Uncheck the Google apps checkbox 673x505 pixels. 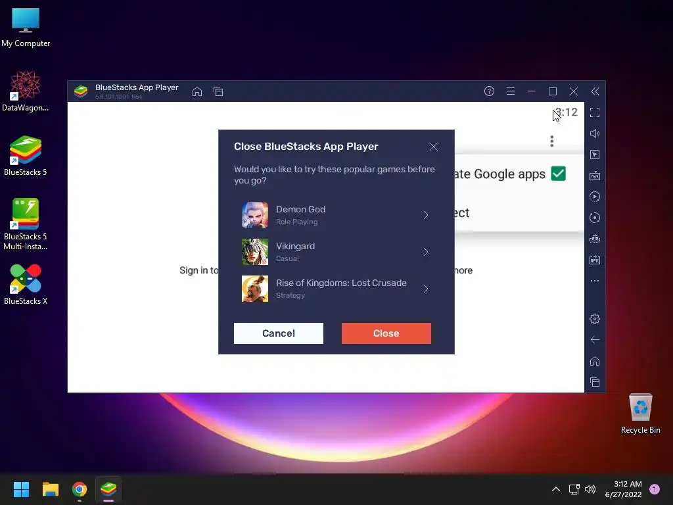559,174
